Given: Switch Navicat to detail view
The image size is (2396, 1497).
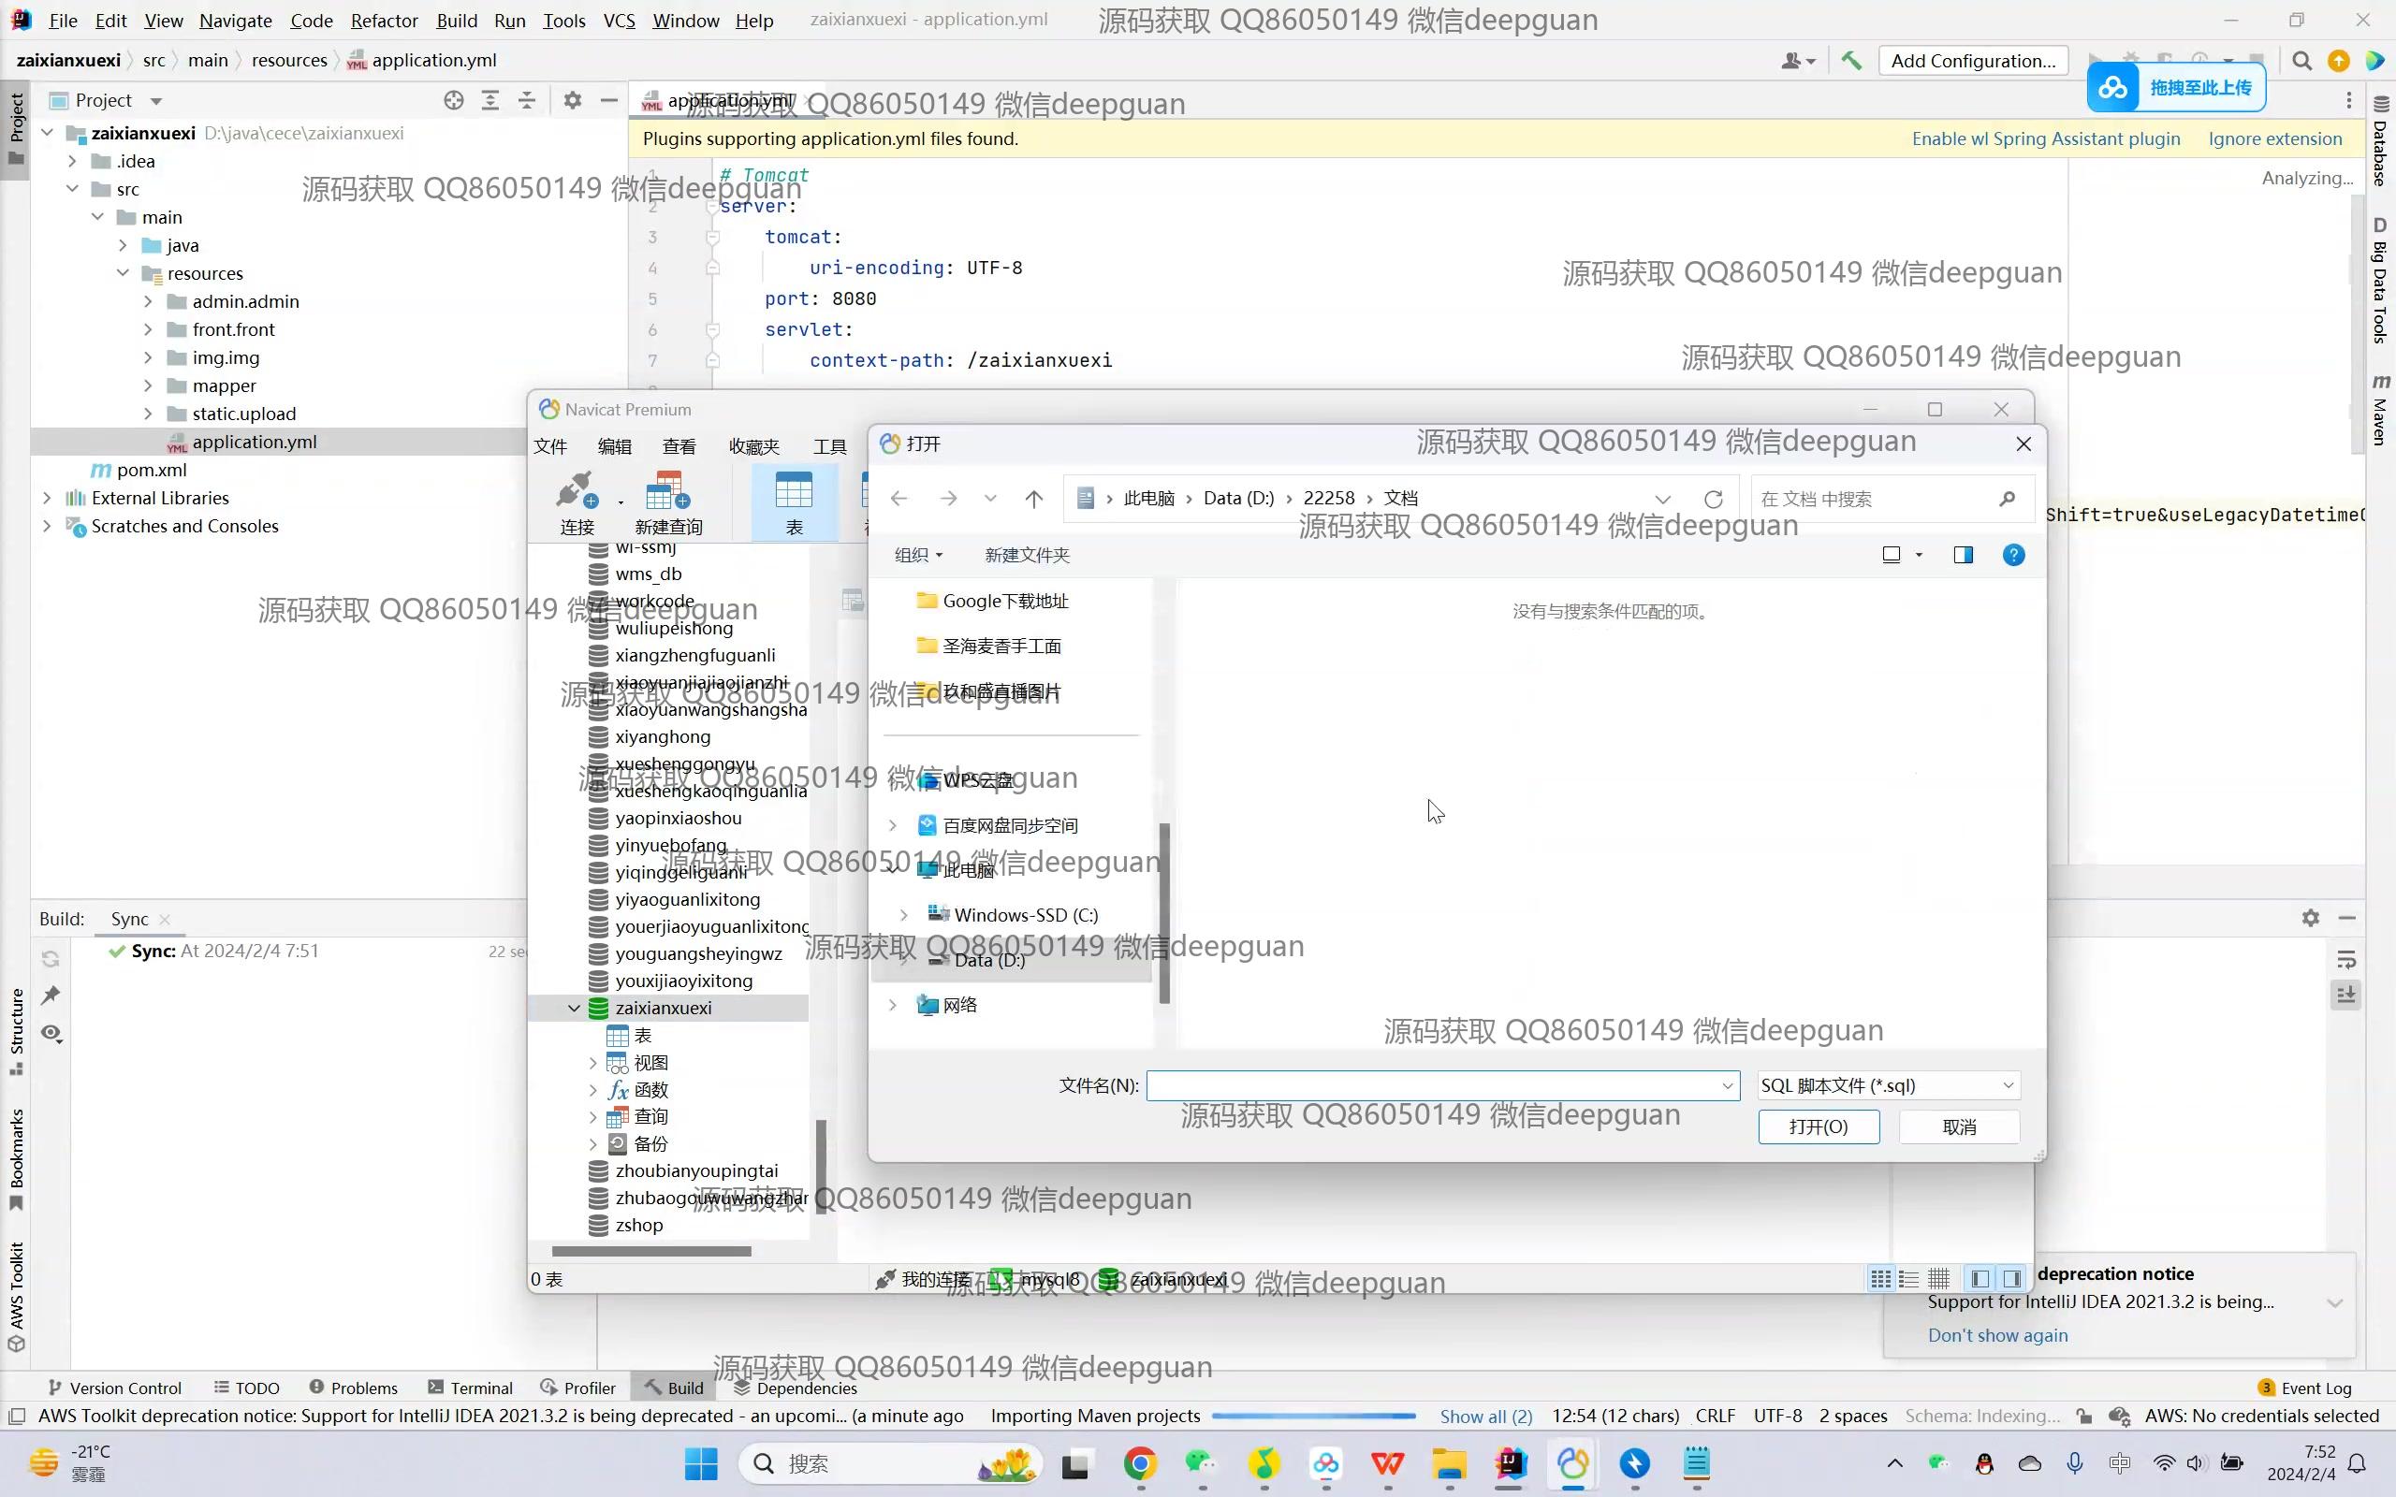Looking at the screenshot, I should (1938, 1279).
